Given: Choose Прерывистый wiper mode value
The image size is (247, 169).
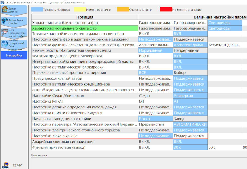Looking at the screenshot, I should tap(155, 124).
